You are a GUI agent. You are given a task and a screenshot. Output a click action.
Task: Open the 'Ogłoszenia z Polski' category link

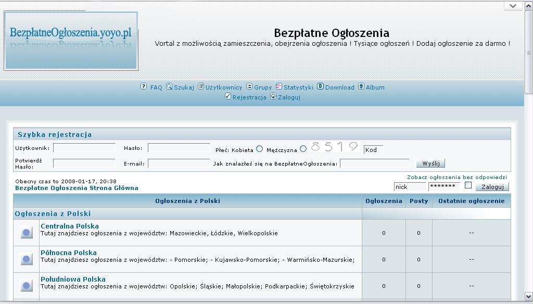[x=53, y=213]
